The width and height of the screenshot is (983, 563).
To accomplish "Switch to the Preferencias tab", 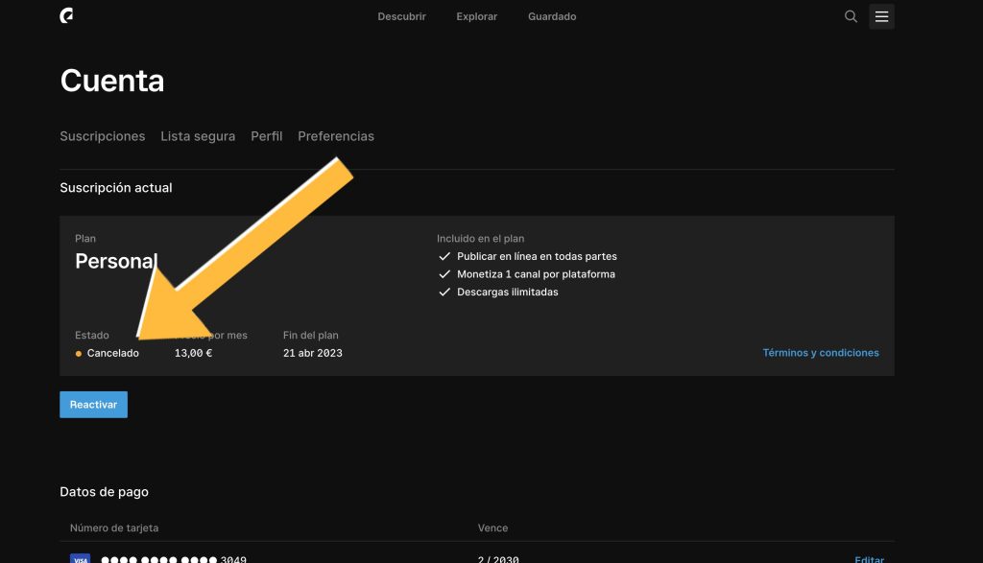I will 336,136.
